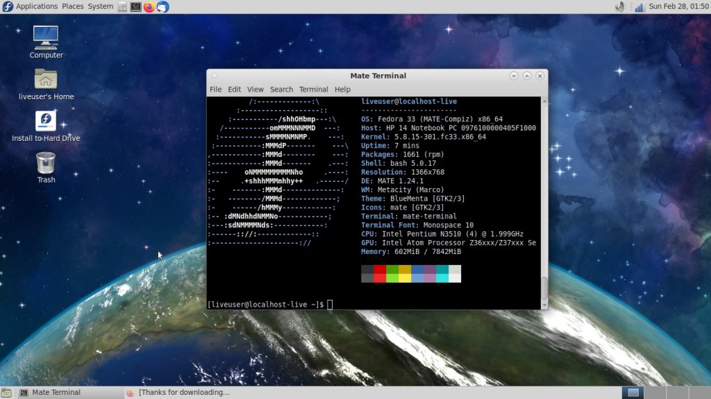This screenshot has width=711, height=399.
Task: Open Firefox from the top panel
Action: tap(149, 7)
